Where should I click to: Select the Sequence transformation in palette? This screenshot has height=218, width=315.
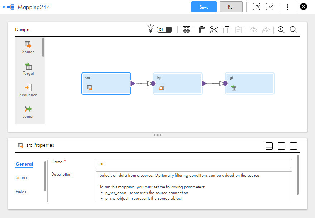pos(28,90)
